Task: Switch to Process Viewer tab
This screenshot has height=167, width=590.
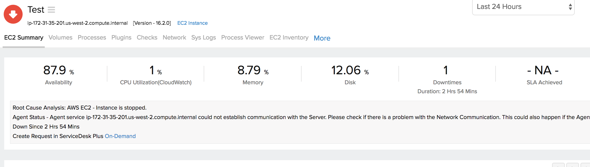Action: pyautogui.click(x=243, y=38)
